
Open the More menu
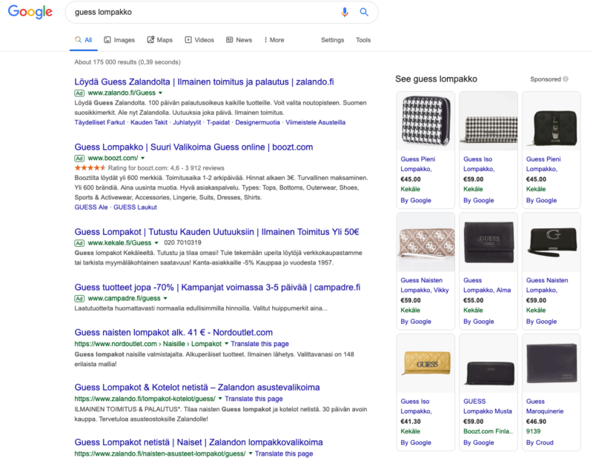(274, 40)
